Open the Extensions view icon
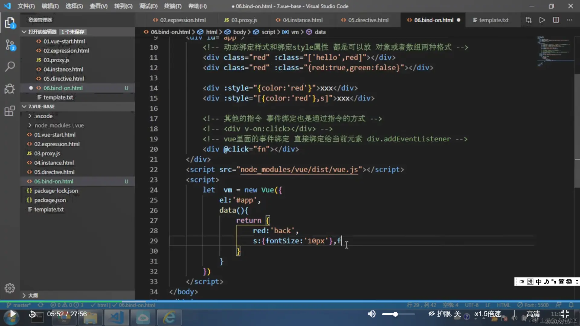Viewport: 580px width, 326px height. pos(10,111)
